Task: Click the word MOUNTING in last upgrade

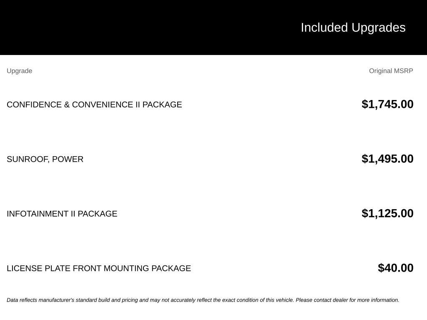Action: (x=126, y=268)
